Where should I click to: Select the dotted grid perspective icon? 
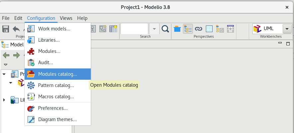pos(209,29)
